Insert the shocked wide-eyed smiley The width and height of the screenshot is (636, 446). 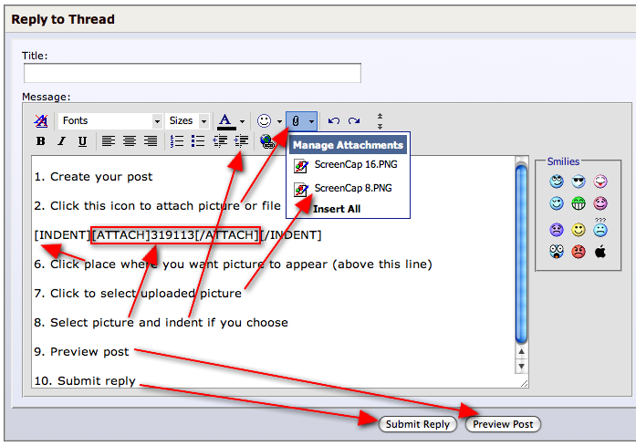(x=557, y=252)
